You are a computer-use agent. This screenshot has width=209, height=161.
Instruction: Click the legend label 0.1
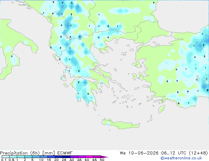coord(4,160)
